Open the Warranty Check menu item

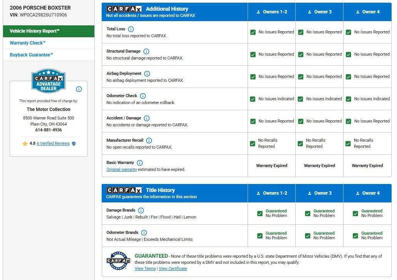pyautogui.click(x=28, y=43)
